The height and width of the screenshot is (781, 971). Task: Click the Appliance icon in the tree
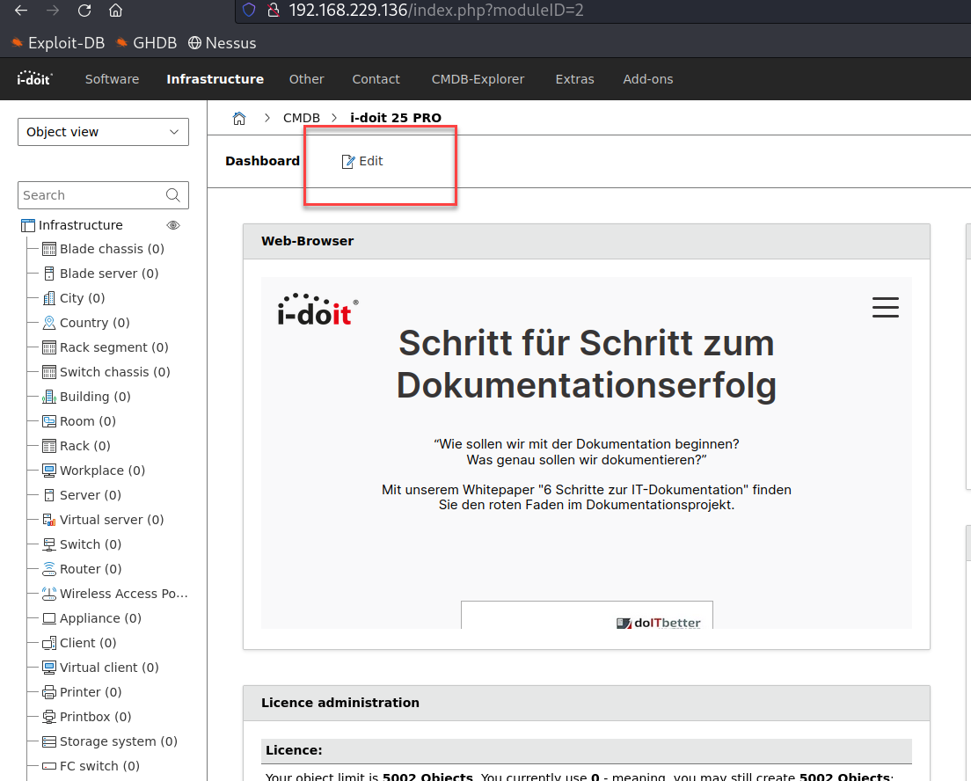(x=49, y=618)
